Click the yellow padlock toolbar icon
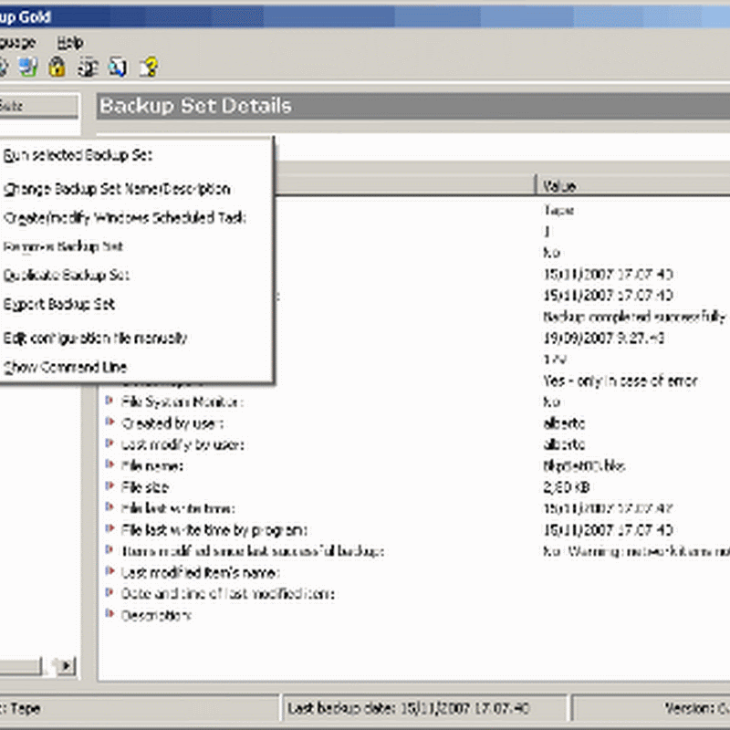Screen dimensions: 730x730 (x=57, y=67)
